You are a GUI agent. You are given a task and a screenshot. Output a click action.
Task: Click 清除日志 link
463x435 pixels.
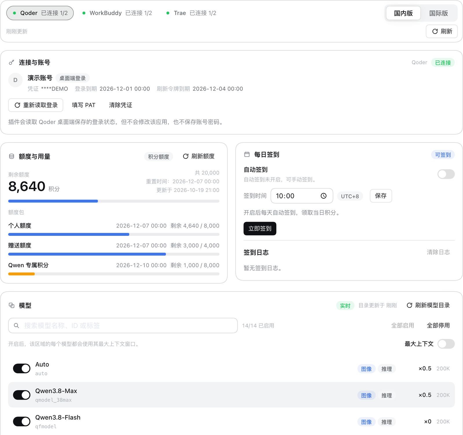tap(438, 252)
